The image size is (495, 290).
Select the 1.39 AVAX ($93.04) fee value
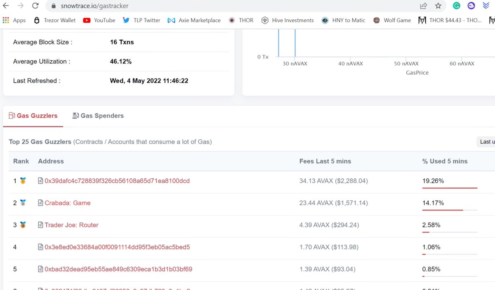pyautogui.click(x=328, y=269)
